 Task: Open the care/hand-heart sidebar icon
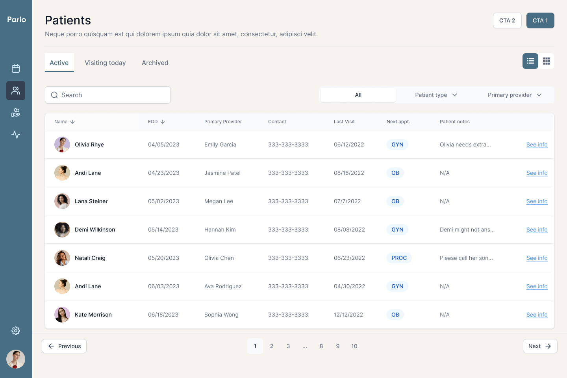(16, 113)
